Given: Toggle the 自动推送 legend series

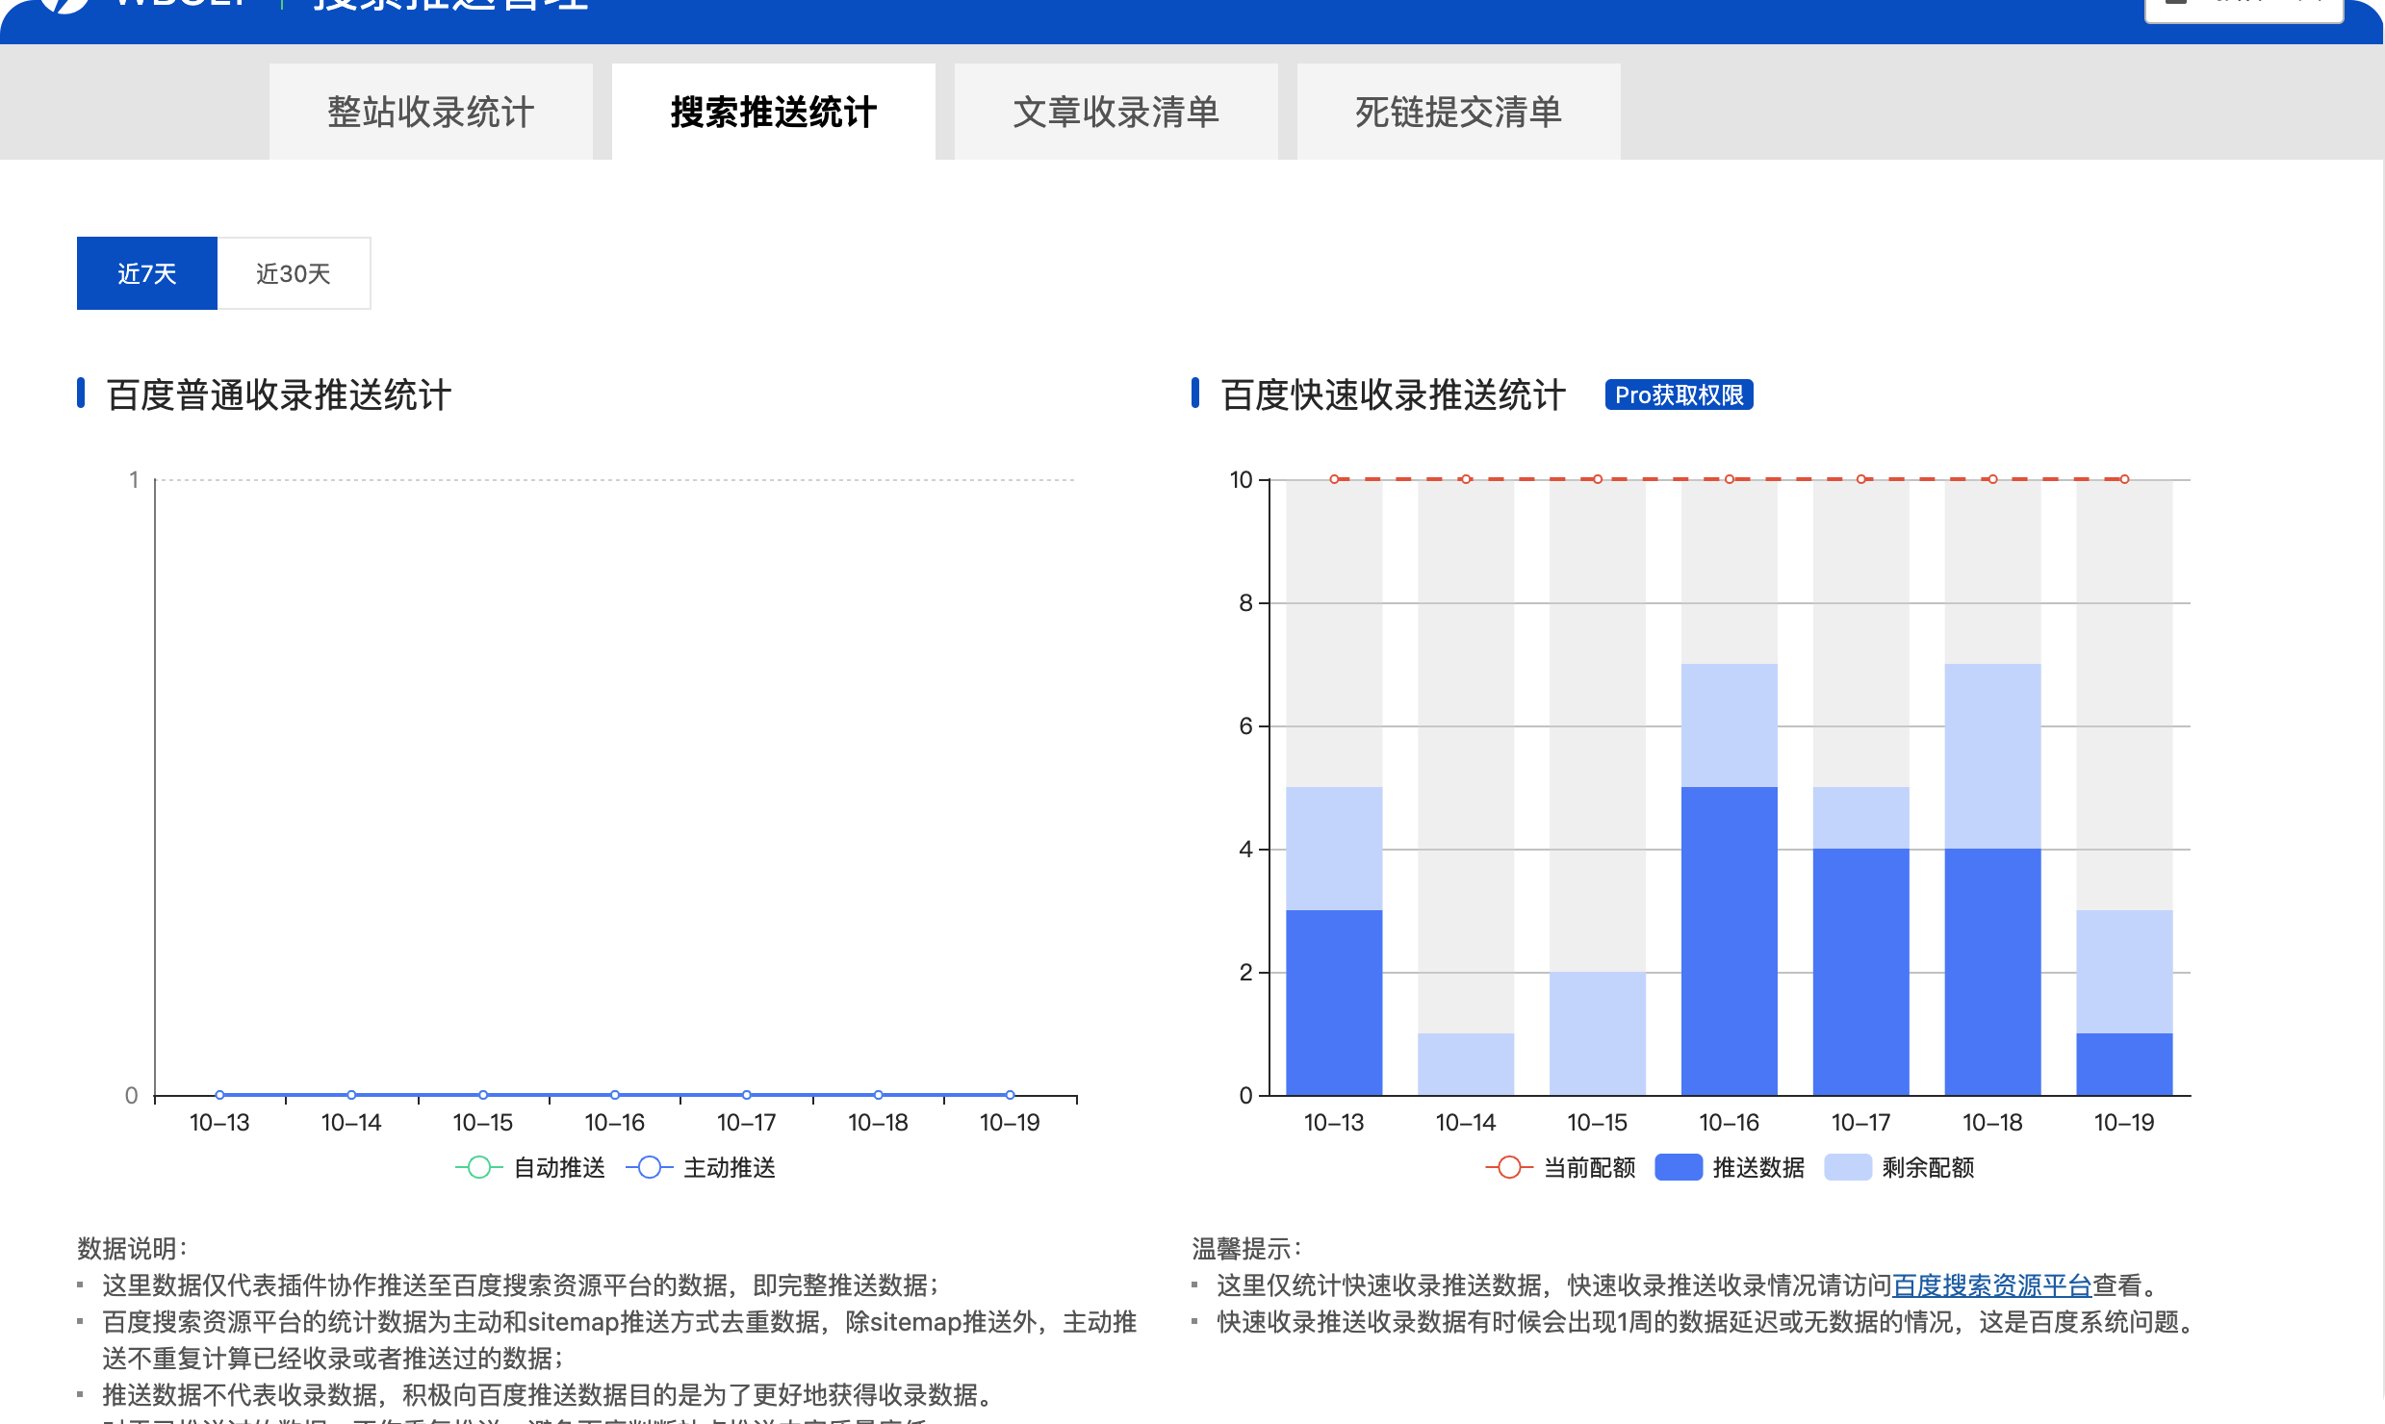Looking at the screenshot, I should pos(530,1167).
